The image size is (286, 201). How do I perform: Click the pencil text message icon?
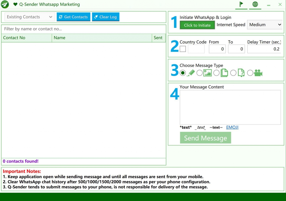coord(191,73)
